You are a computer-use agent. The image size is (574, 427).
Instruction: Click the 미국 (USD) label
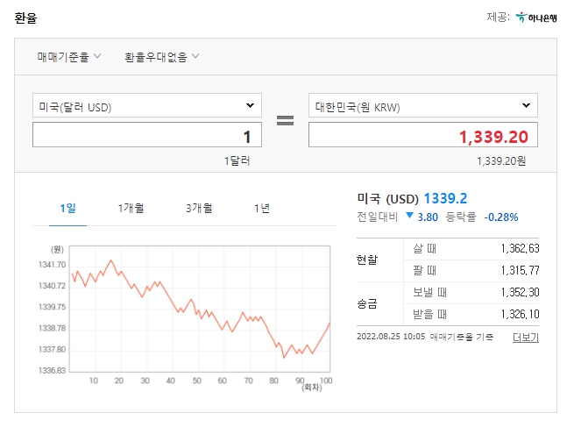click(387, 199)
